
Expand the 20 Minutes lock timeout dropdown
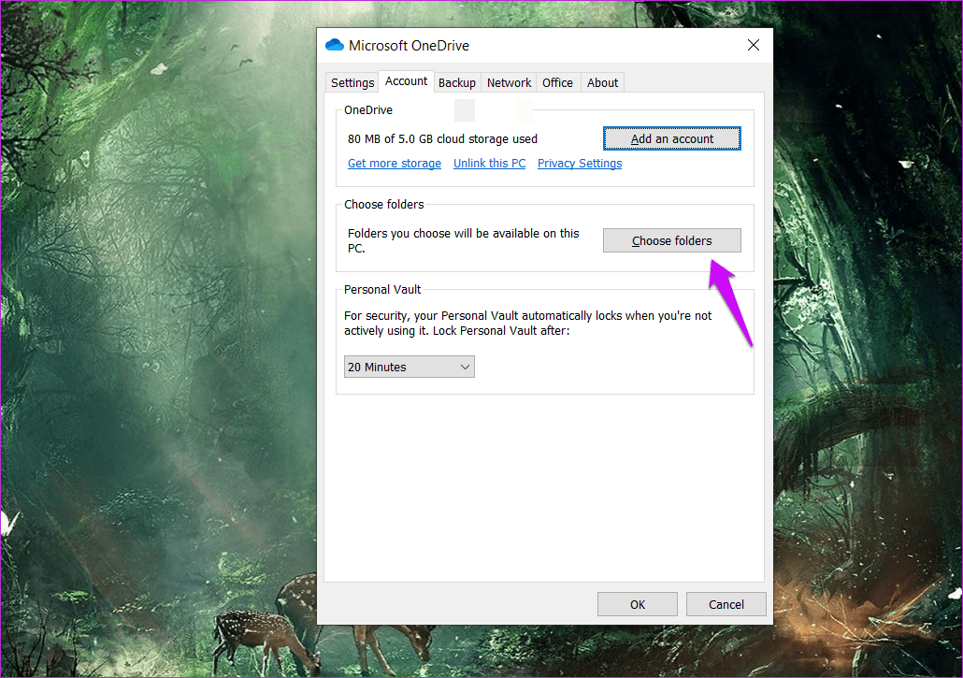(409, 367)
